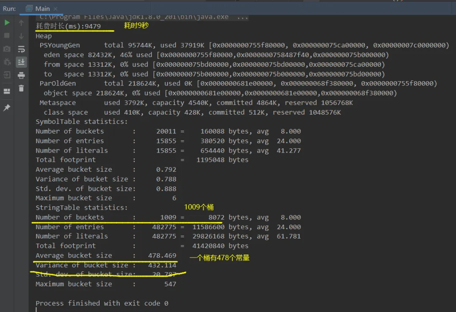Click the SymbolTable statistics: heading
Screen dimensions: 456x312
[82, 121]
